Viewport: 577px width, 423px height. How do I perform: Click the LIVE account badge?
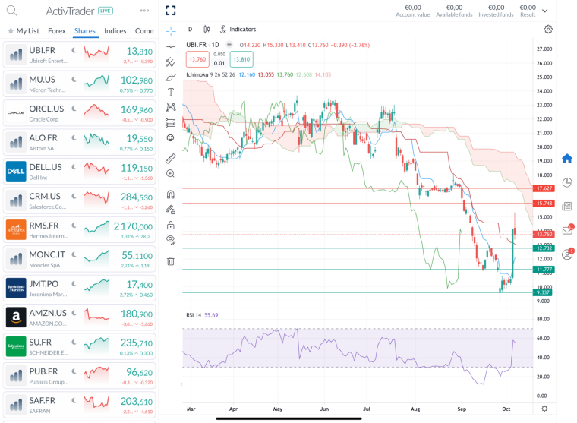point(106,11)
